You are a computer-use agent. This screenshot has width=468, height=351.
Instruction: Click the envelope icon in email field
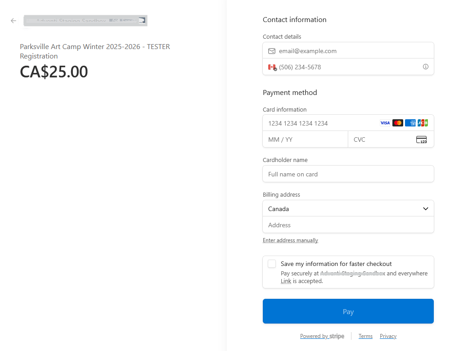click(271, 51)
